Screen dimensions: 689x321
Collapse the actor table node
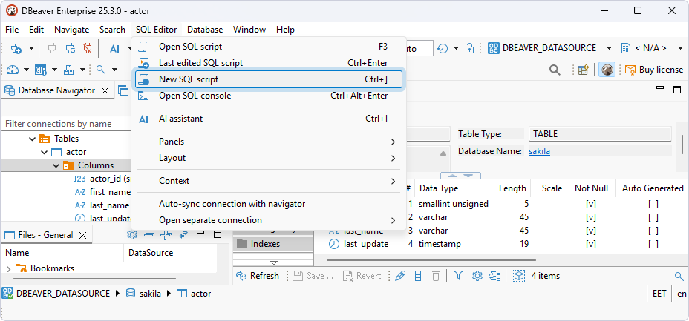(44, 153)
